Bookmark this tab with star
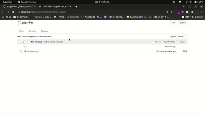The width and height of the screenshot is (205, 115). pos(172,12)
